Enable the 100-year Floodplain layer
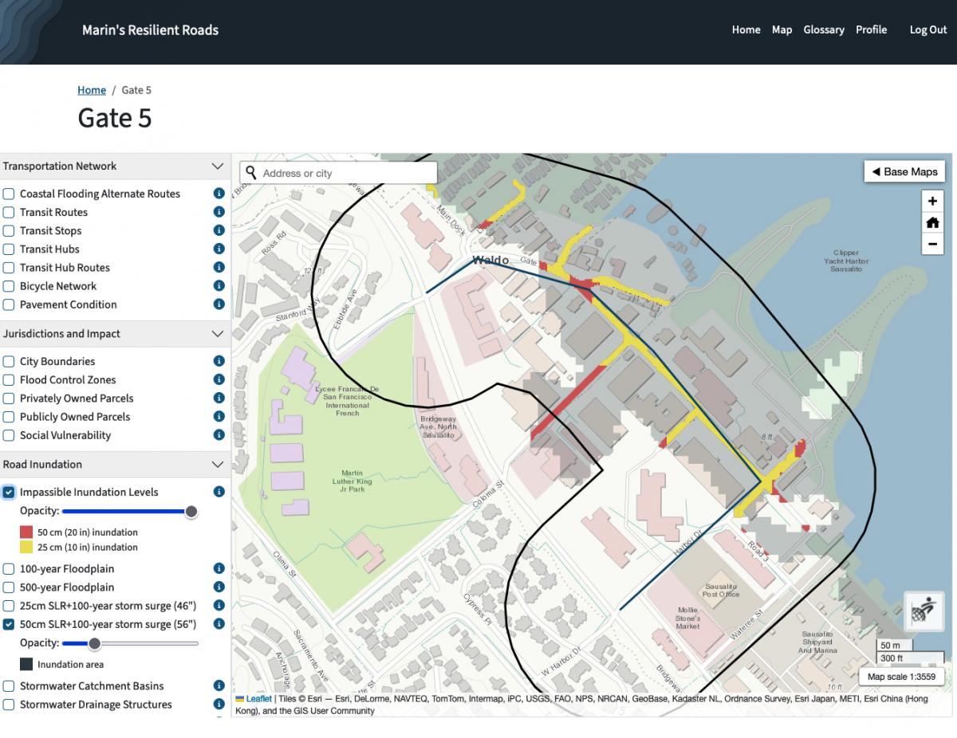957x738 pixels. [9, 569]
